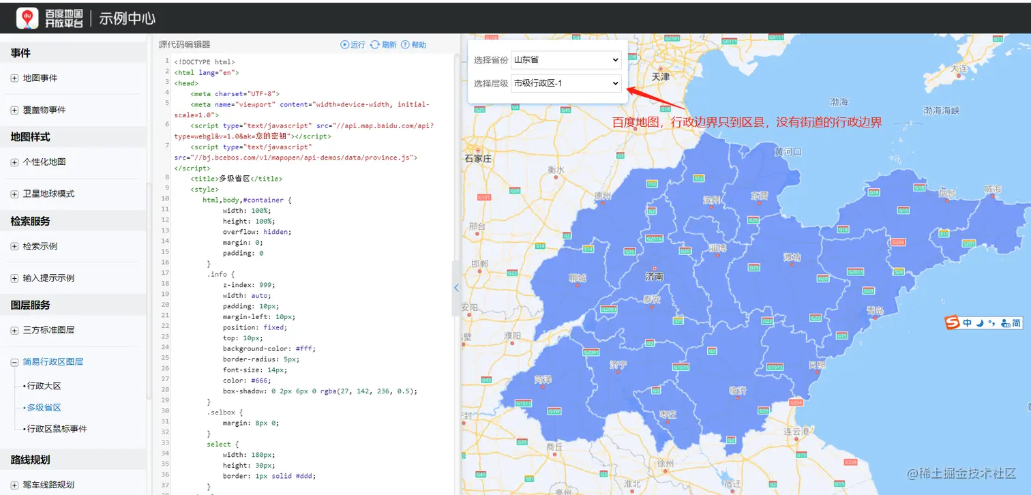Open the 行政大区 example
This screenshot has width=1031, height=495.
click(x=44, y=386)
